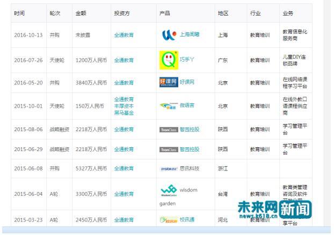This screenshot has height=235, width=334.
Task: Select the 3840万人民币 amount cell
Action: [x=91, y=83]
